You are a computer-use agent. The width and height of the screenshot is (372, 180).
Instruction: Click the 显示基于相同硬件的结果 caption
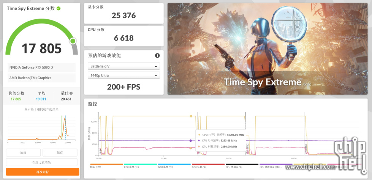41,110
